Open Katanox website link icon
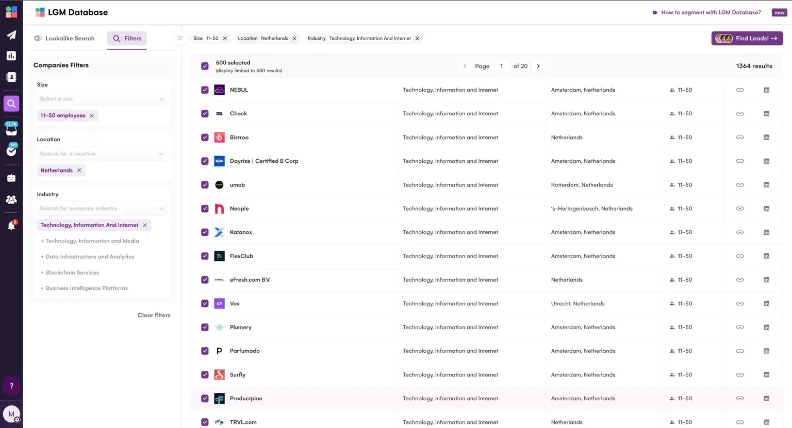 point(740,232)
